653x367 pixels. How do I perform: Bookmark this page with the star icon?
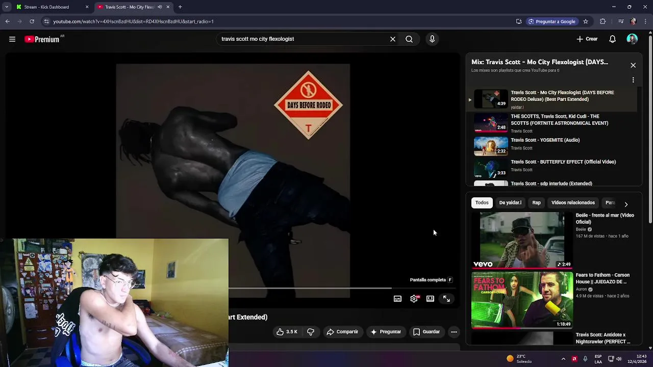(x=586, y=21)
